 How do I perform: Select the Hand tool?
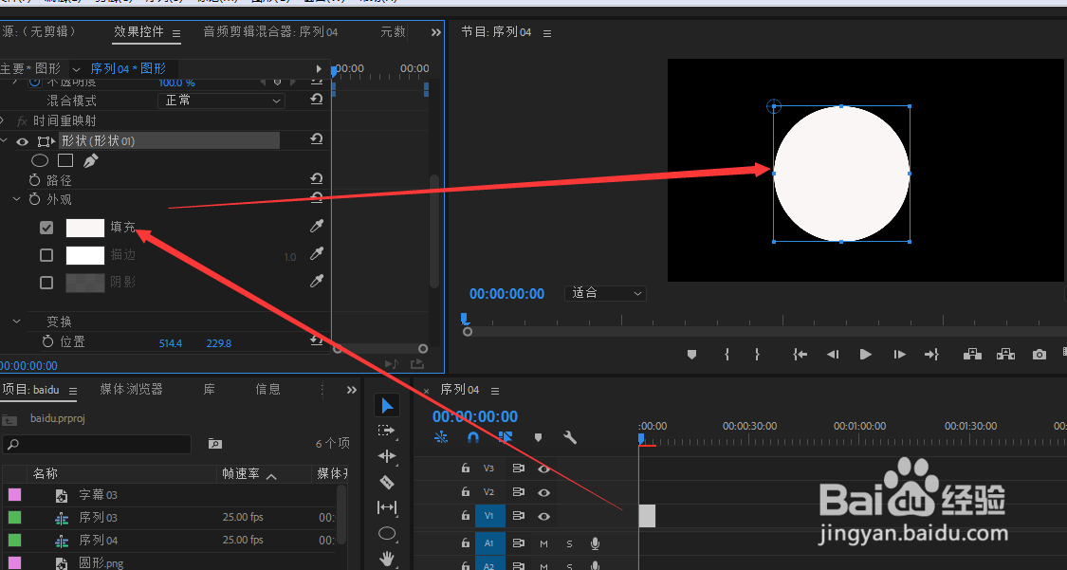point(387,559)
